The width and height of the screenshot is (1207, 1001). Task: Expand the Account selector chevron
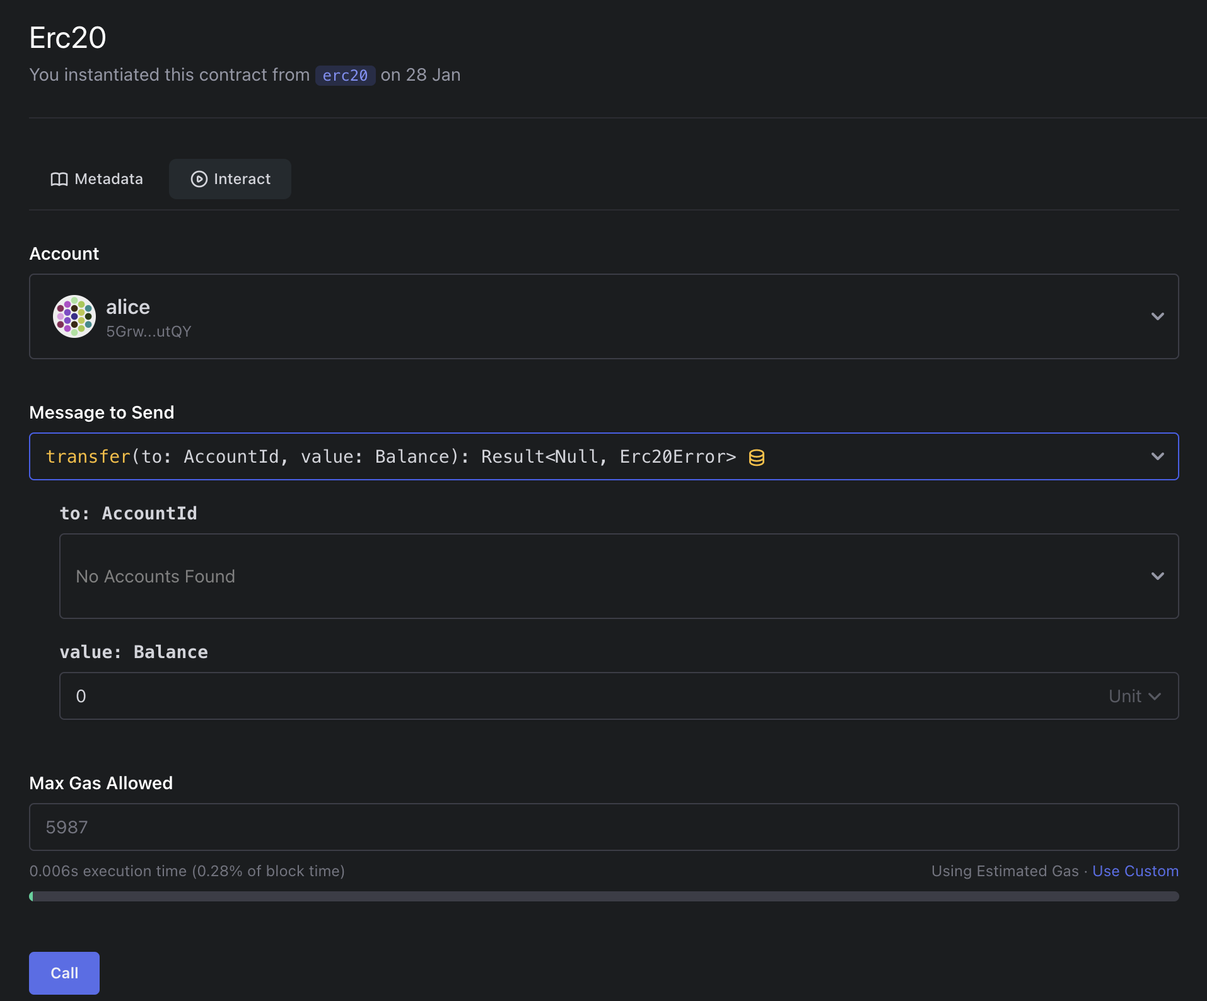[x=1158, y=316]
